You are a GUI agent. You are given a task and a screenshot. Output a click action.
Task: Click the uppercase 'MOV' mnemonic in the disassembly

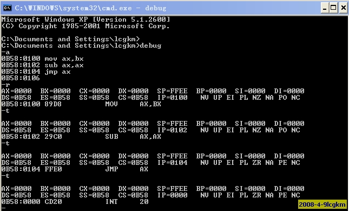point(111,104)
